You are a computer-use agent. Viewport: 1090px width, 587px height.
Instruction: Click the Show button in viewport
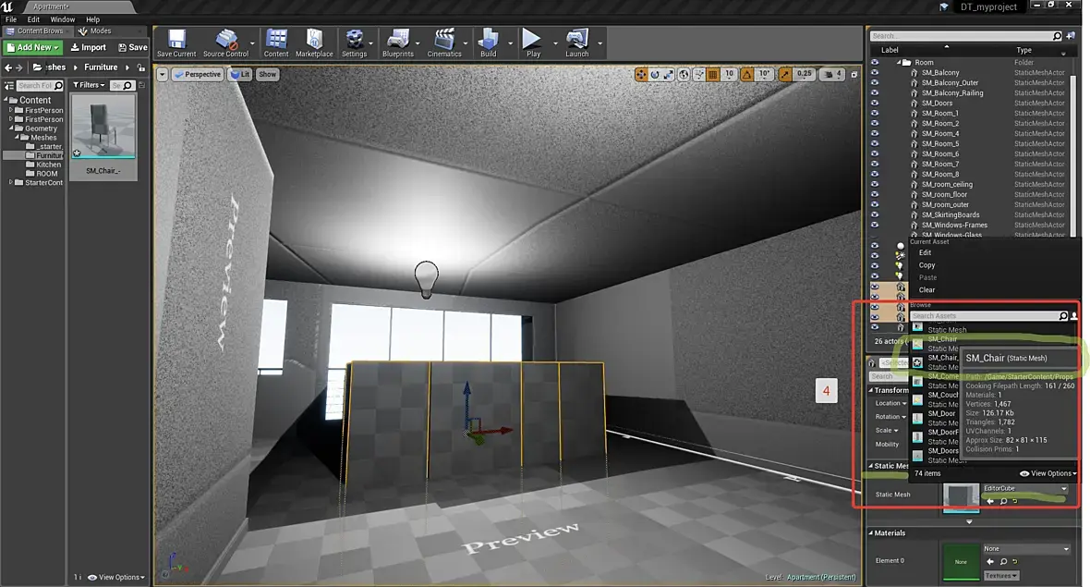268,75
